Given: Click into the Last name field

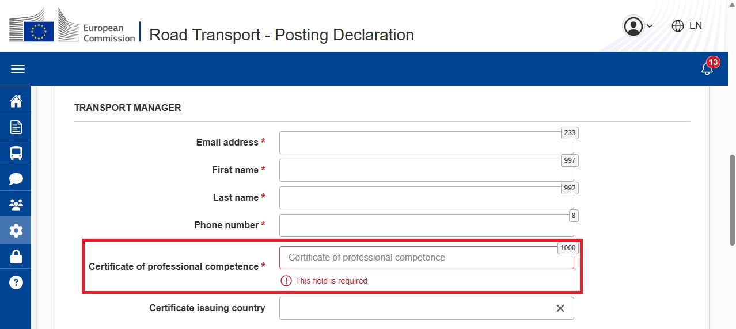Looking at the screenshot, I should pos(426,198).
